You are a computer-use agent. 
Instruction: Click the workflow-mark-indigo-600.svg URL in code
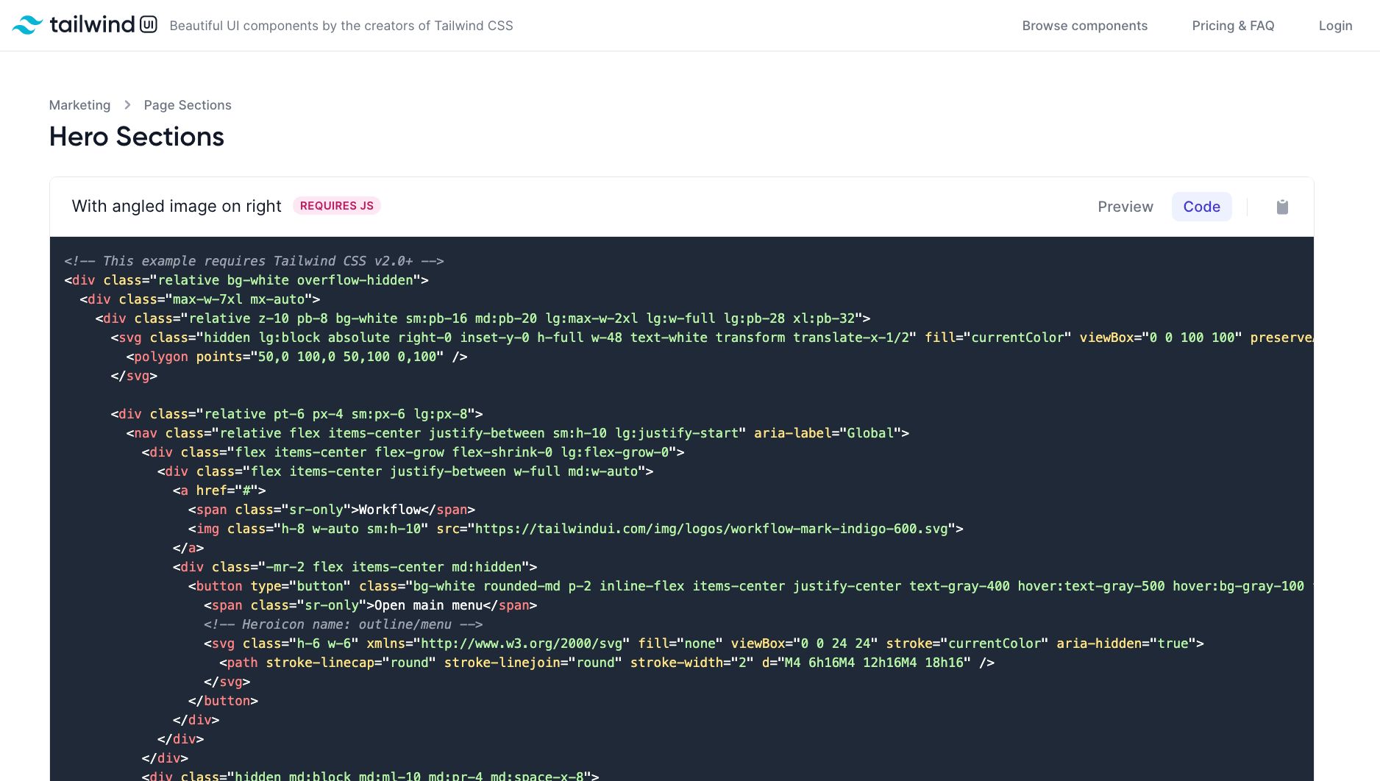coord(711,529)
